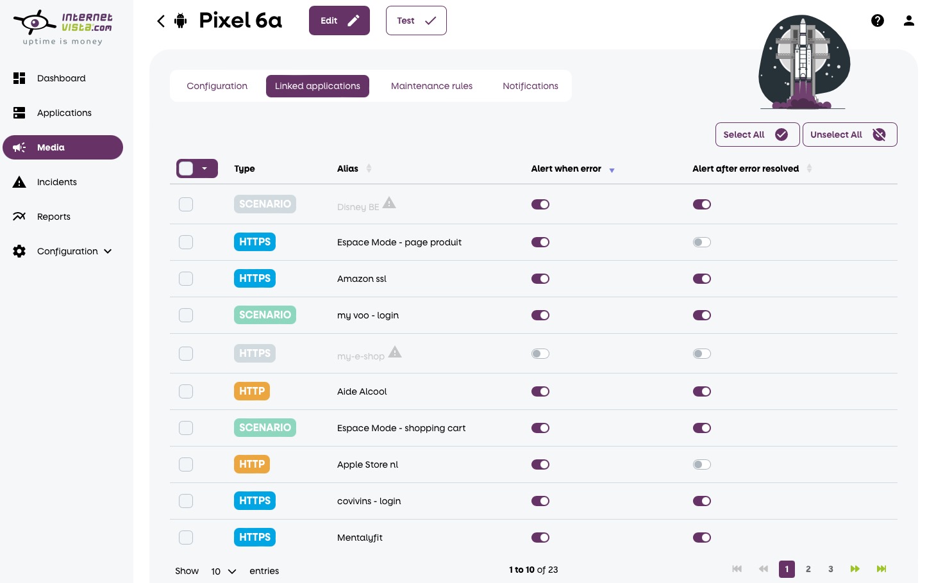This screenshot has height=583, width=927.
Task: Click the Edit button
Action: pyautogui.click(x=339, y=21)
